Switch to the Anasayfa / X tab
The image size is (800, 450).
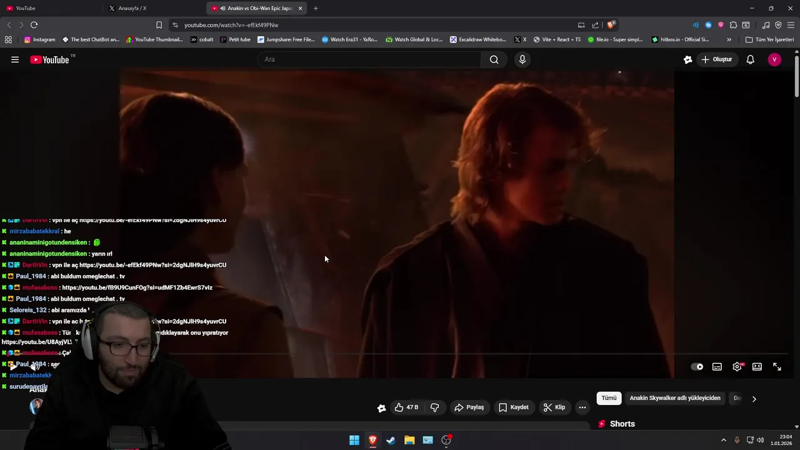point(154,8)
